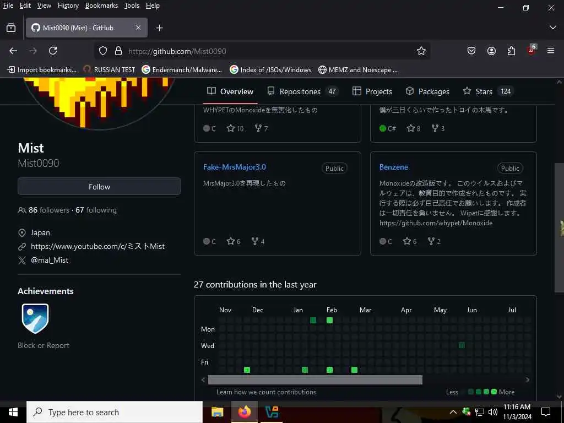Image resolution: width=564 pixels, height=423 pixels.
Task: Open the Pocket save icon
Action: tap(471, 51)
